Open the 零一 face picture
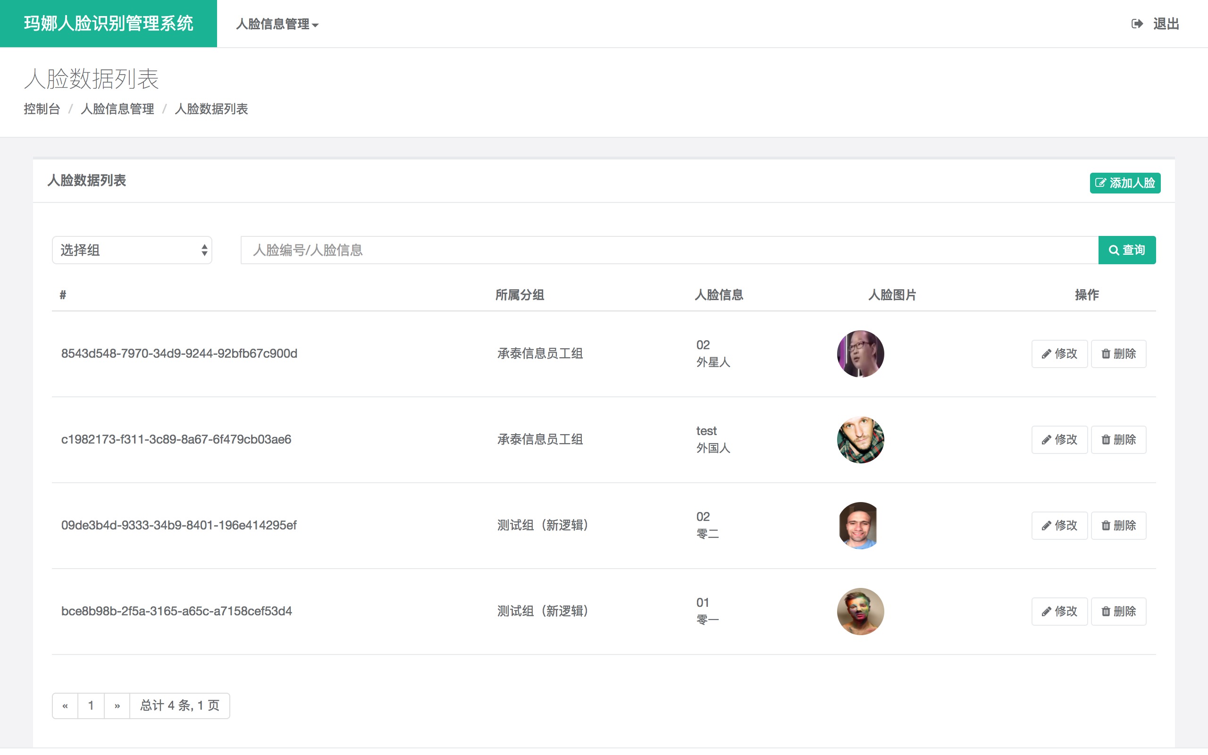Screen dimensions: 1208x755 pyautogui.click(x=860, y=611)
